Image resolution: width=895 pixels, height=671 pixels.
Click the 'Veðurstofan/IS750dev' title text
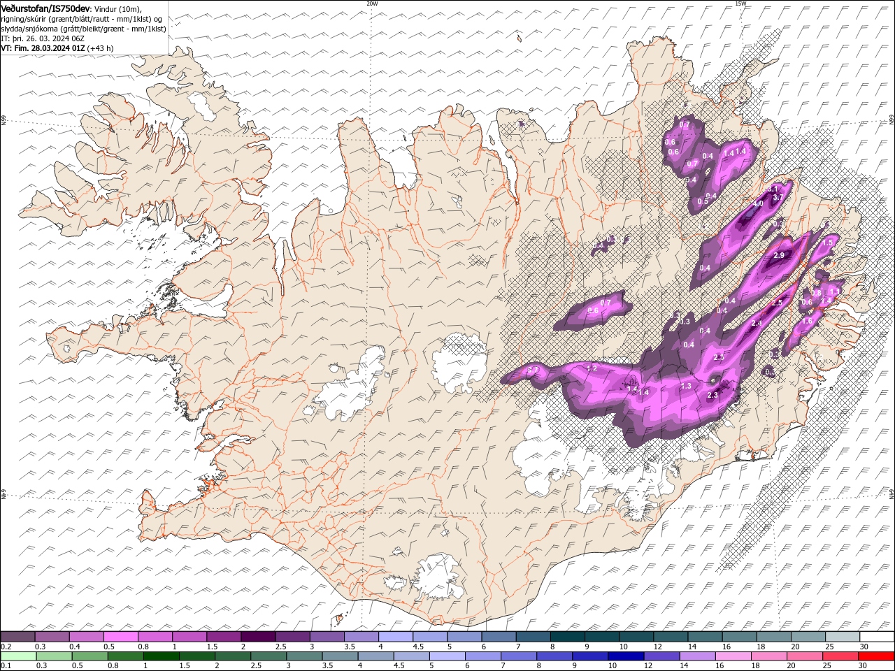tap(45, 8)
